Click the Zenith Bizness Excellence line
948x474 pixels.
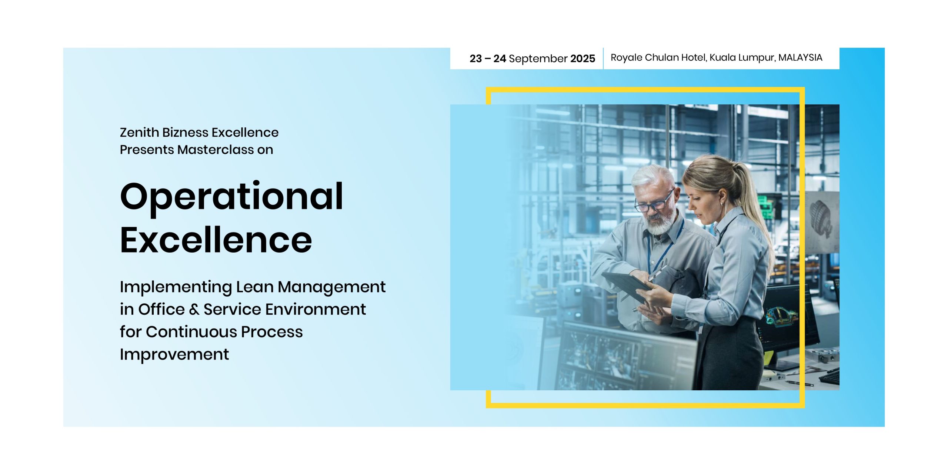(199, 132)
